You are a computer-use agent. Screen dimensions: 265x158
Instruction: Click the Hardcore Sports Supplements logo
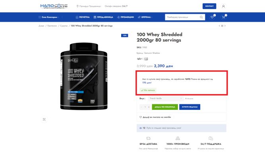pos(54,6)
